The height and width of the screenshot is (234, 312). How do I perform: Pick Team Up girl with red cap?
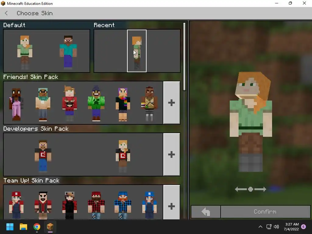click(16, 205)
